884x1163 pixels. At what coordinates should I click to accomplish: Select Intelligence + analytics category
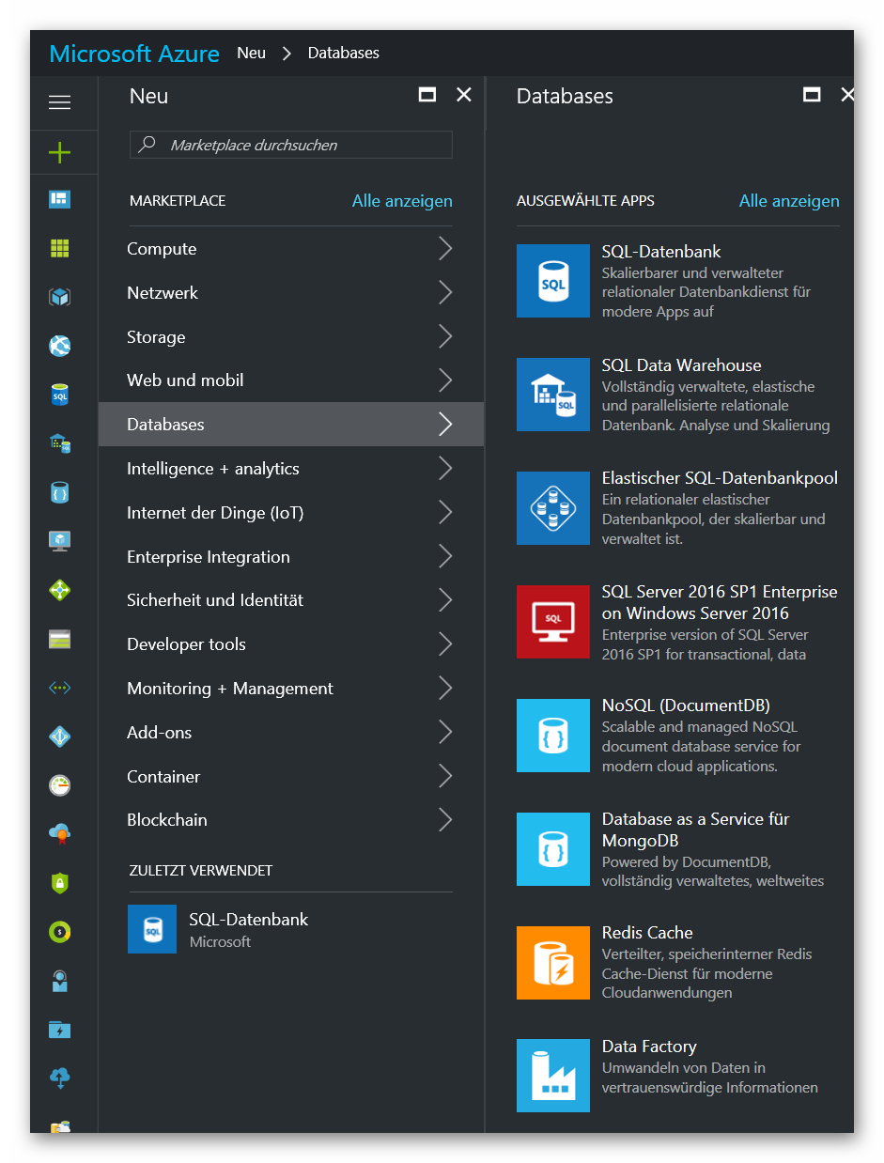[213, 469]
